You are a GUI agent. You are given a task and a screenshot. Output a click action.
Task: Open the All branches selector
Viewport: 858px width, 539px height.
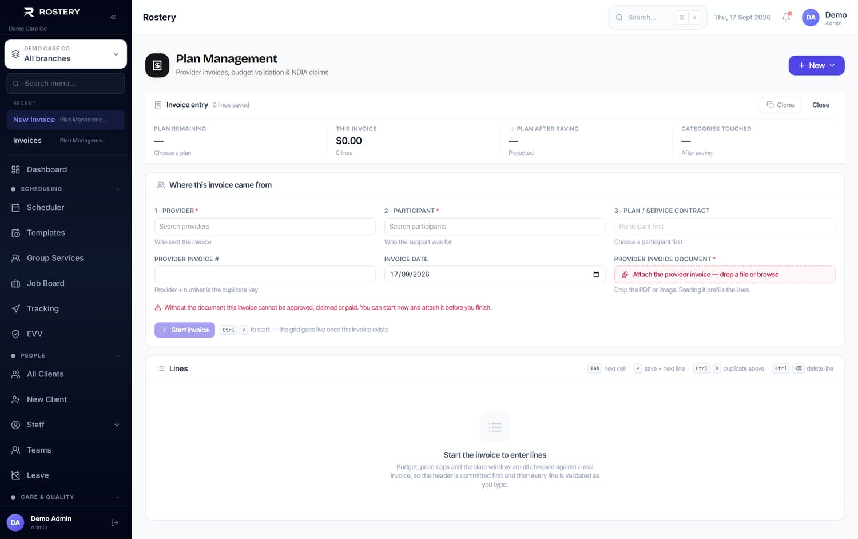66,54
